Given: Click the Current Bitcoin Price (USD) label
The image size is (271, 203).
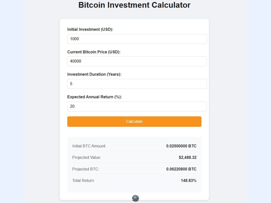Looking at the screenshot, I should coord(93,52).
